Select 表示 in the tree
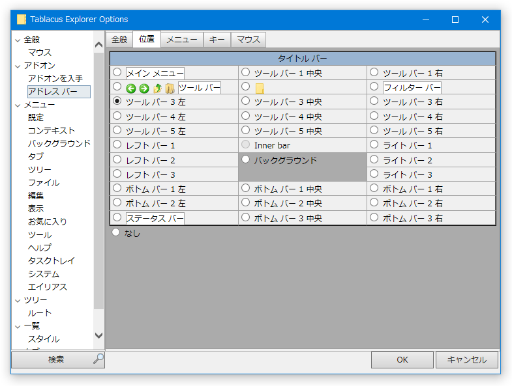Screen dimensions: 512x386 (36, 209)
